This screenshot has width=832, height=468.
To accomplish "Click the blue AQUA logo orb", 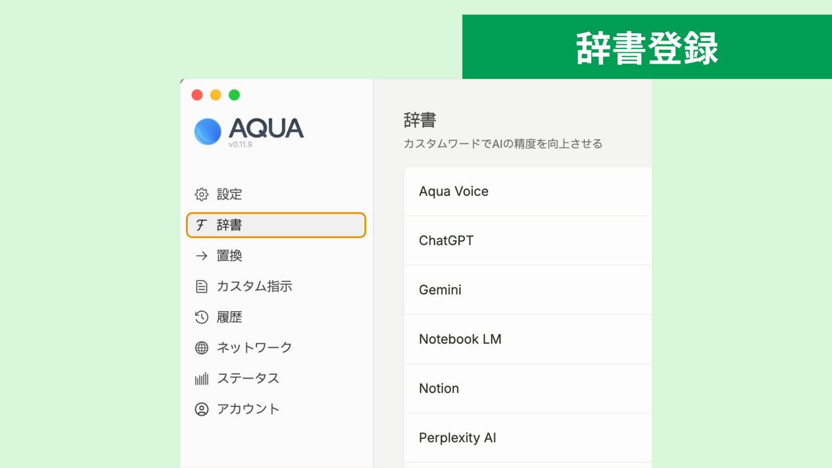I will coord(207,131).
